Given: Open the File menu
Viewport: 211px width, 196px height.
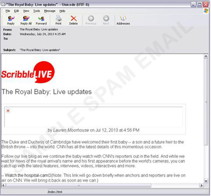Looking at the screenshot, I should pos(8,11).
